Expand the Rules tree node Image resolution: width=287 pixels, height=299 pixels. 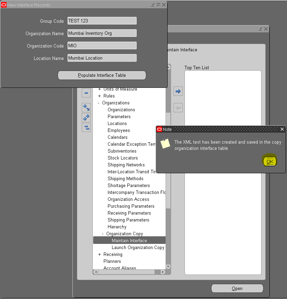click(x=99, y=96)
